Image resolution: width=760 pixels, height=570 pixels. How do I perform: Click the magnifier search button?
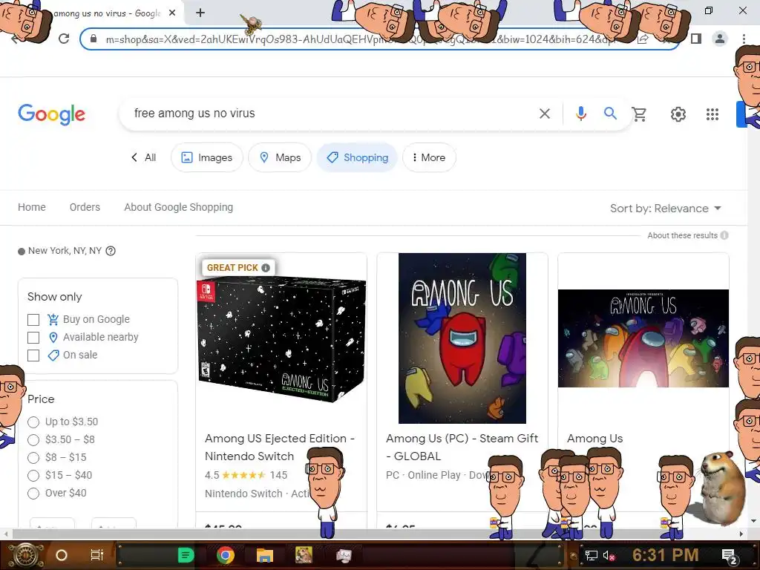tap(610, 114)
